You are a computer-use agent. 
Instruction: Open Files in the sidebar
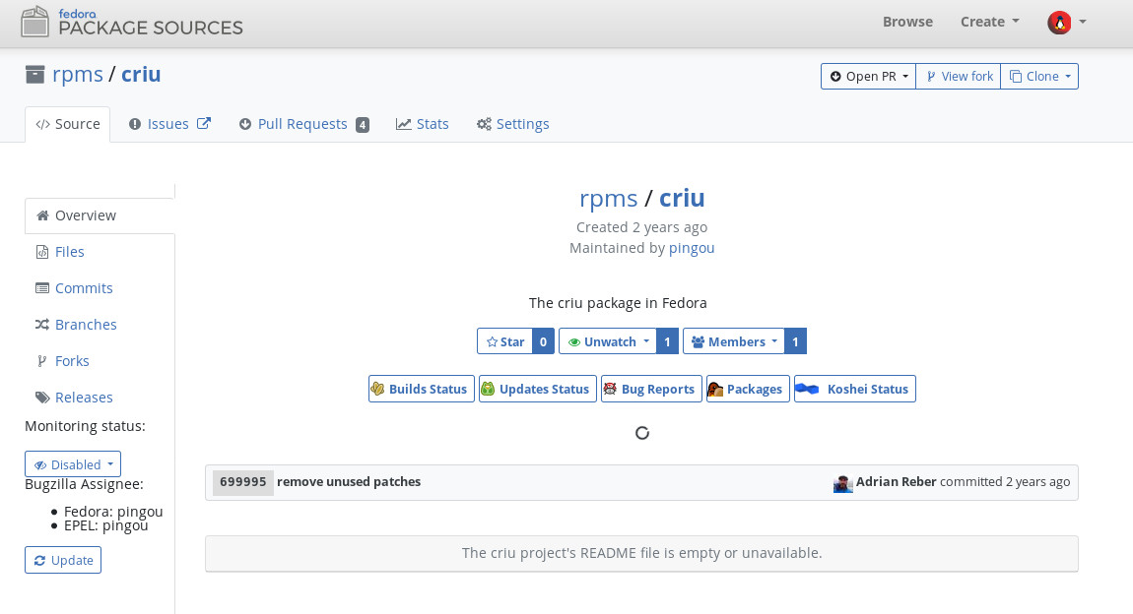[x=69, y=252]
